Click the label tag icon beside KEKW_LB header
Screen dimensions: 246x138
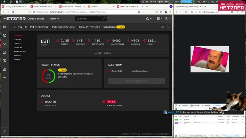pyautogui.click(x=162, y=27)
